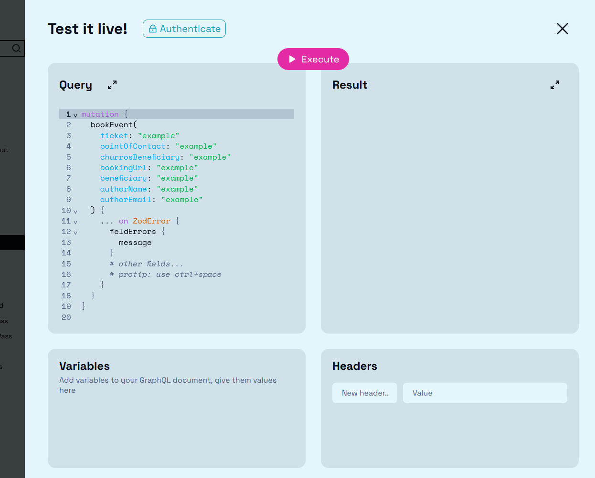Type in the New header name field
Image resolution: width=595 pixels, height=478 pixels.
pos(364,393)
